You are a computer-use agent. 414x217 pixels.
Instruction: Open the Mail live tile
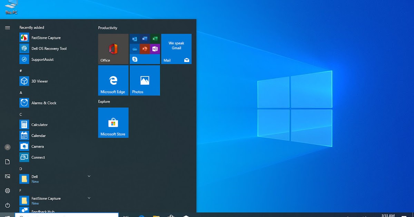tap(176, 49)
